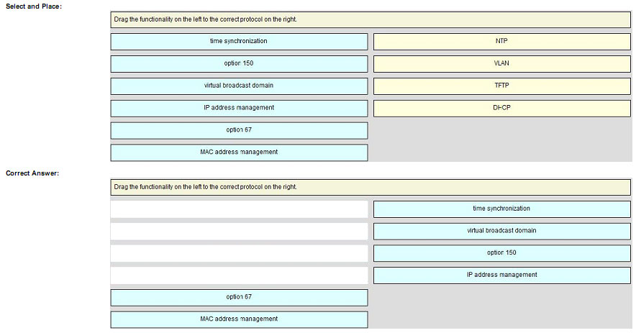The width and height of the screenshot is (636, 333).
Task: Click the 'option 67' item under Select and Place
Action: pyautogui.click(x=239, y=130)
